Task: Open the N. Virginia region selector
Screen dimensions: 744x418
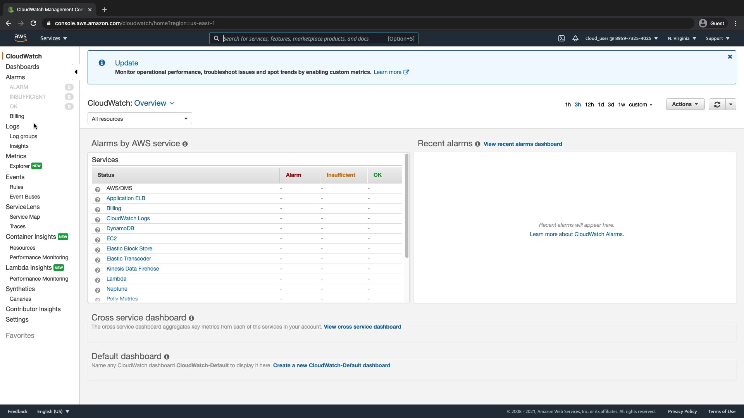Action: pos(682,38)
